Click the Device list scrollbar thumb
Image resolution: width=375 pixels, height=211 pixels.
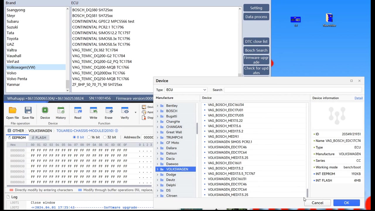coord(307,193)
